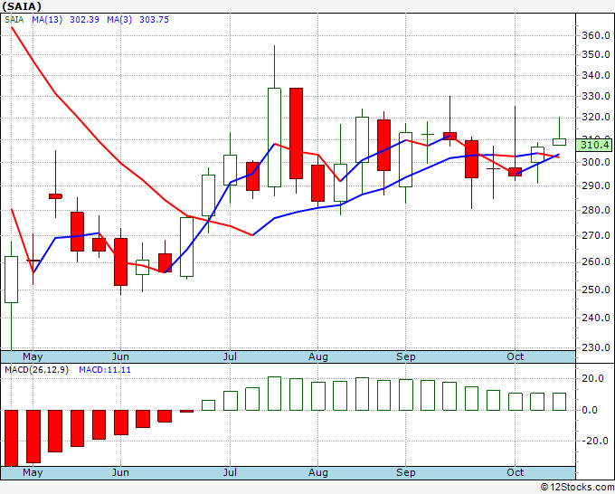Click the 12Stocks.com copyright text
This screenshot has height=494, width=615.
click(578, 487)
